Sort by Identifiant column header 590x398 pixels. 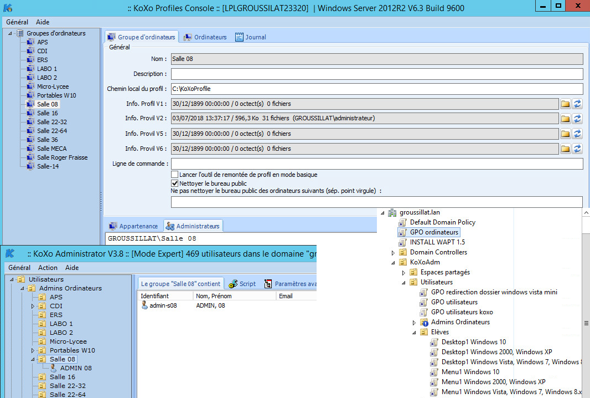click(x=165, y=296)
